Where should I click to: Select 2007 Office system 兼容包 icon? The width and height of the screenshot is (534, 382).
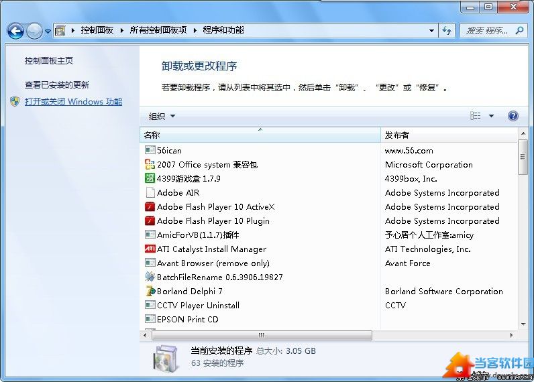(x=150, y=164)
